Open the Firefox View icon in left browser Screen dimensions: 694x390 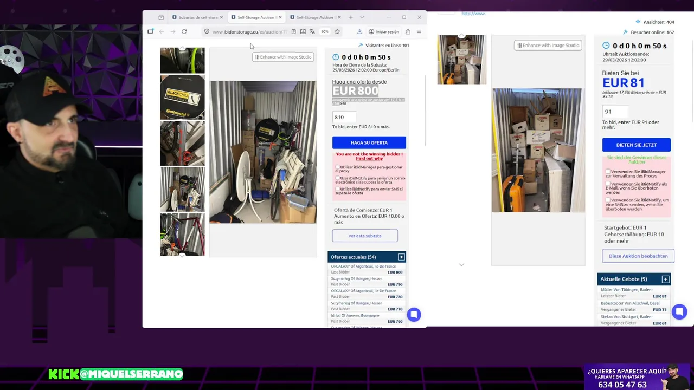(x=161, y=17)
